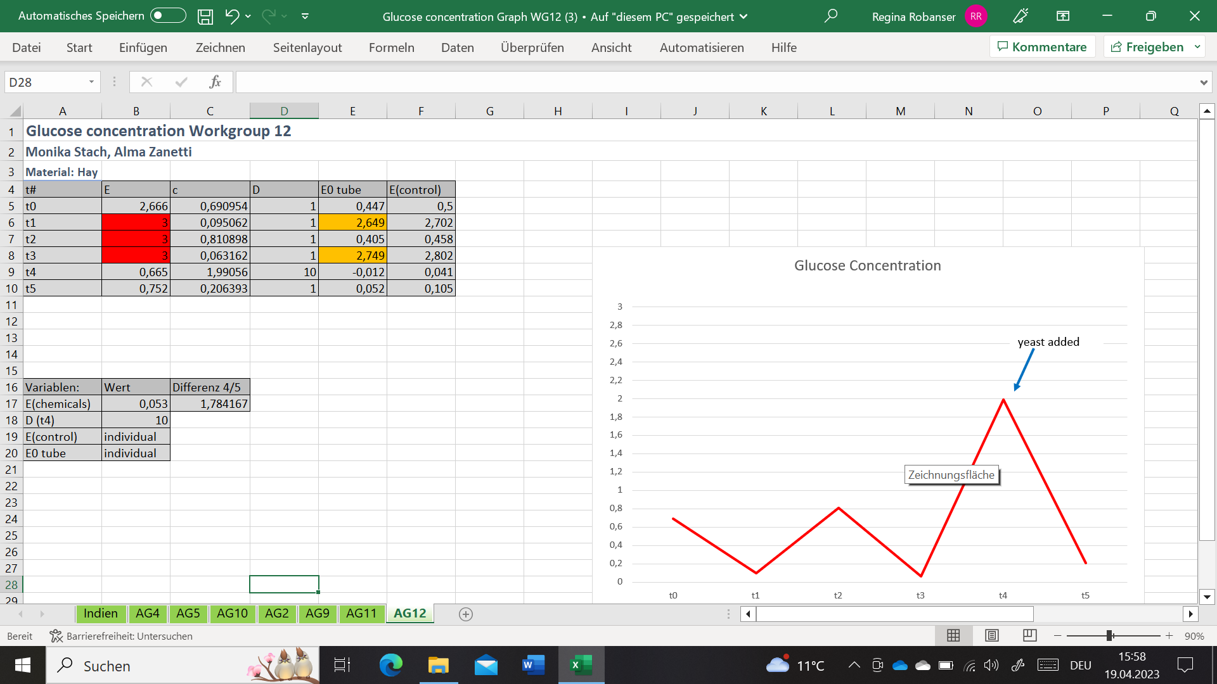
Task: Add a new sheet with plus icon
Action: click(x=466, y=614)
